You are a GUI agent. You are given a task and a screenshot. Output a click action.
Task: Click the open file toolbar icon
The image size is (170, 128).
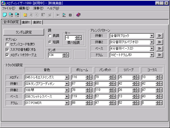pyautogui.click(x=11, y=15)
